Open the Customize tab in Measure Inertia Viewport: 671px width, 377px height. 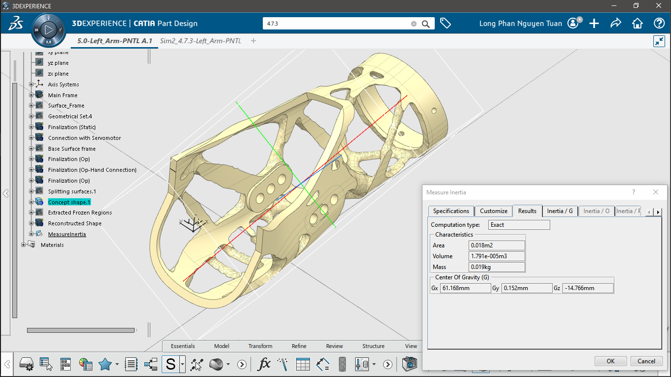[494, 211]
